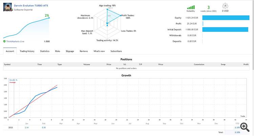Open the Darwin Evolution TURBO MT5 signal link
Image resolution: width=254 pixels, height=136 pixels.
coord(31,5)
